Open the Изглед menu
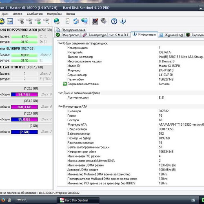The width and height of the screenshot is (204, 204). coord(18,14)
